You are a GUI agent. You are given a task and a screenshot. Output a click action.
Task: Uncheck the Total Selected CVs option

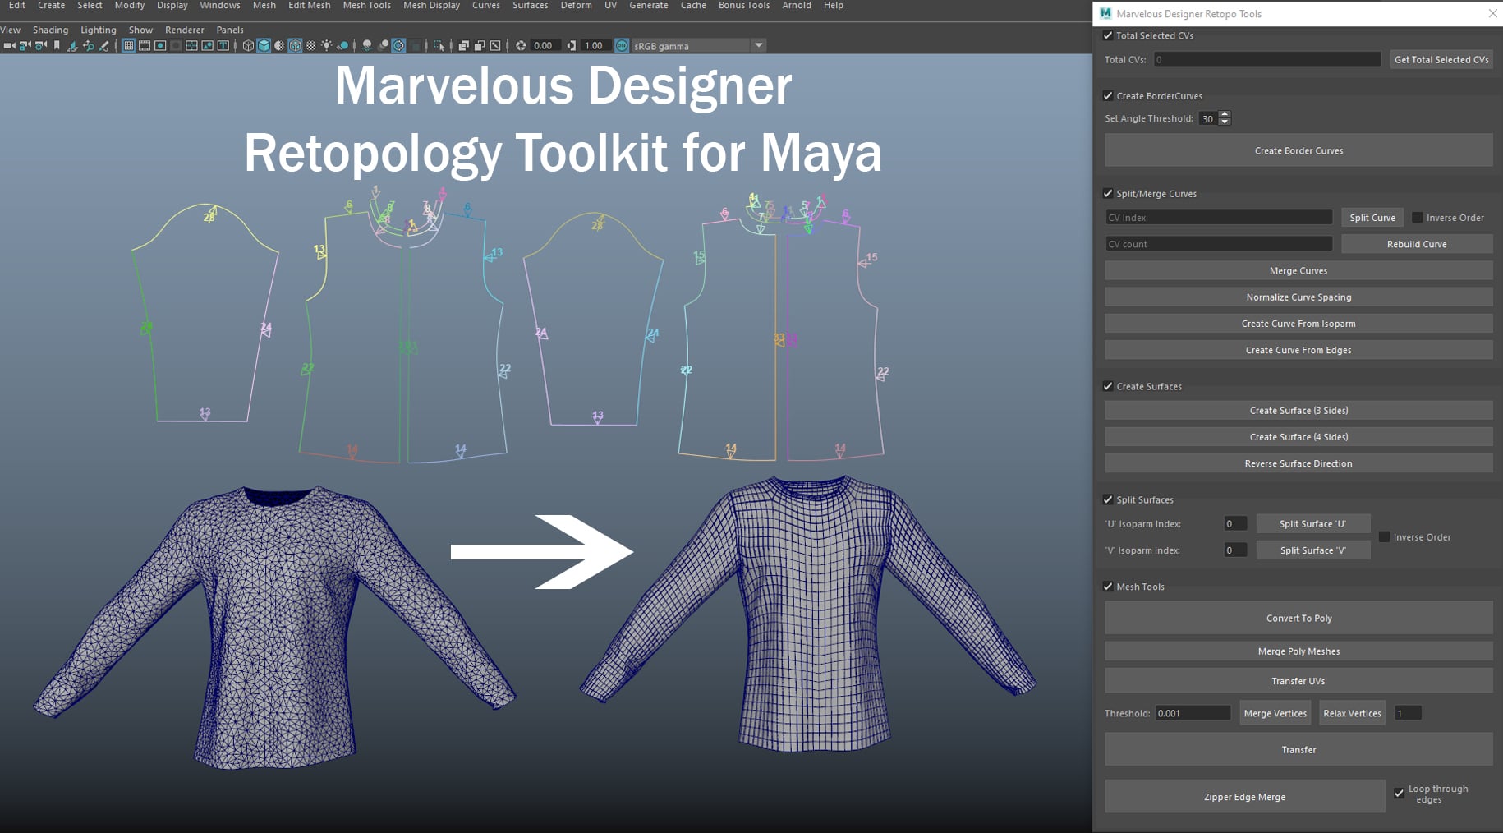1107,35
